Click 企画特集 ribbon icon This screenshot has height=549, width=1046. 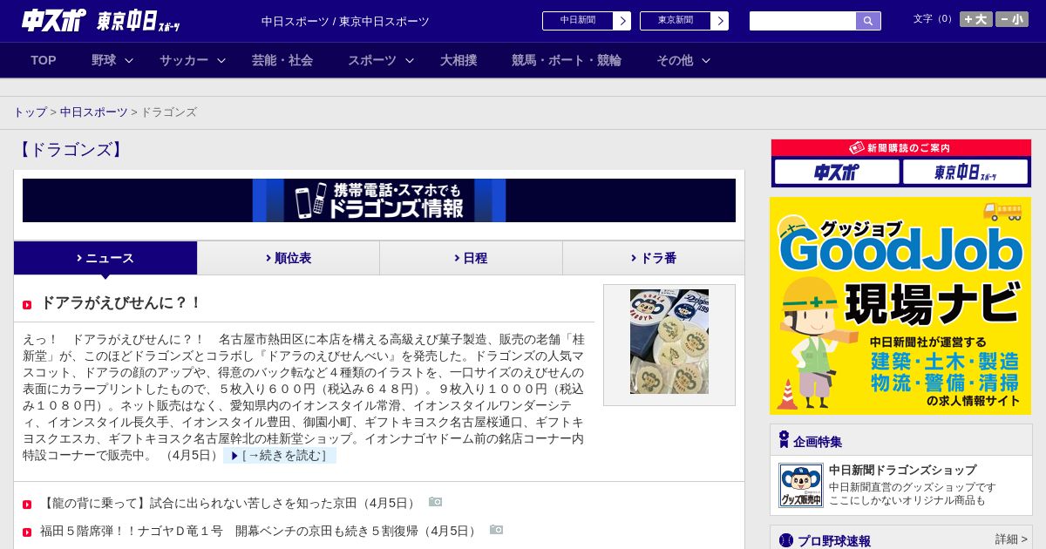(784, 440)
